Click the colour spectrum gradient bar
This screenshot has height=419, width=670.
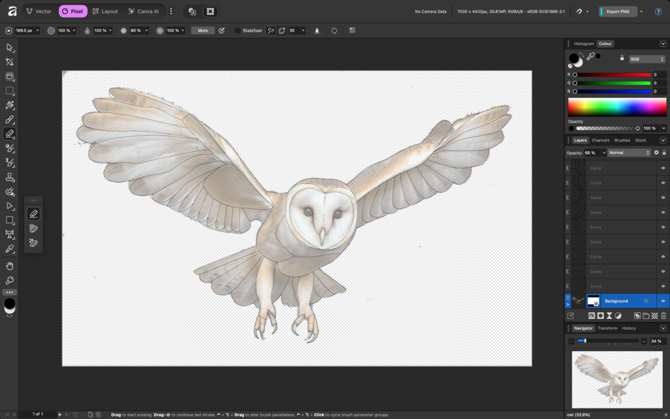click(x=617, y=107)
